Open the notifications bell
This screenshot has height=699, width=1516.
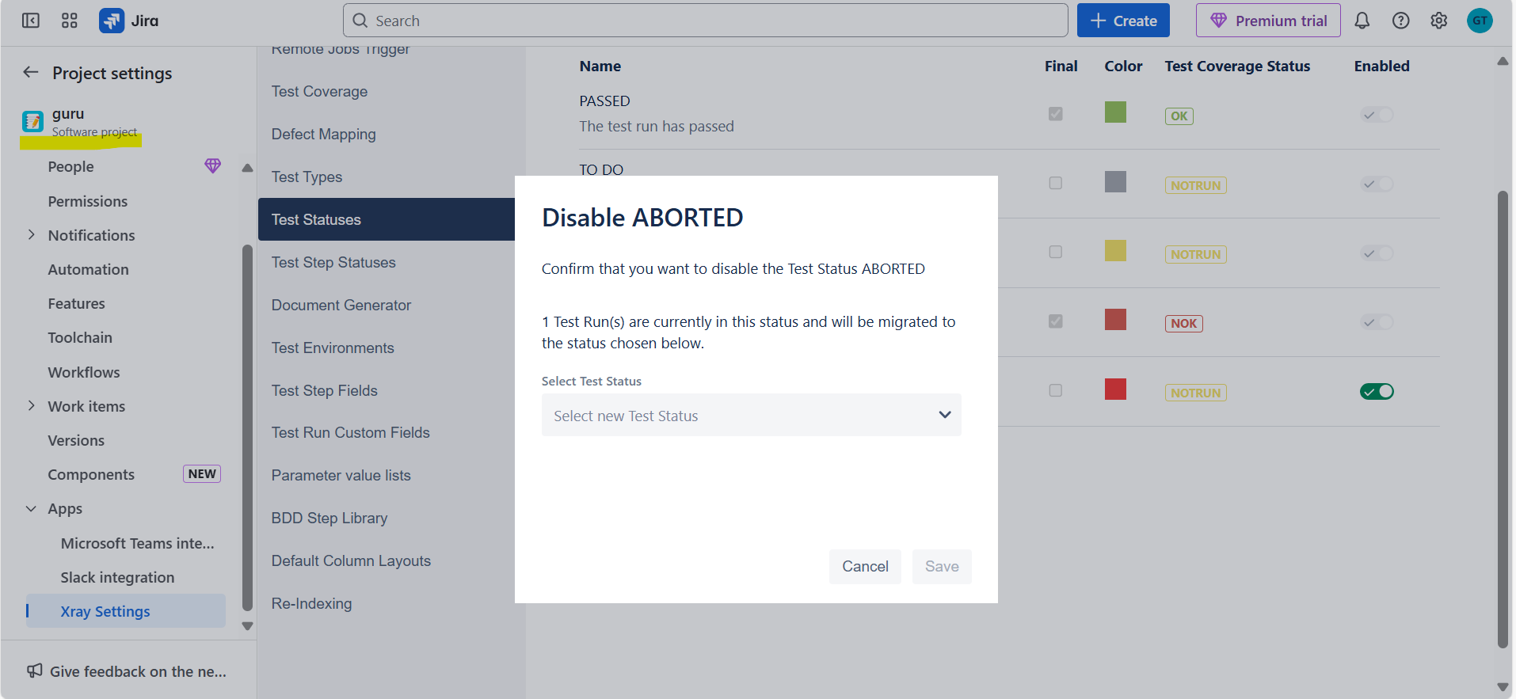pos(1362,21)
